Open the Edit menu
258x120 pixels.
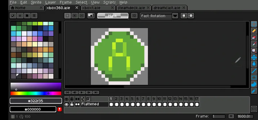24,2
